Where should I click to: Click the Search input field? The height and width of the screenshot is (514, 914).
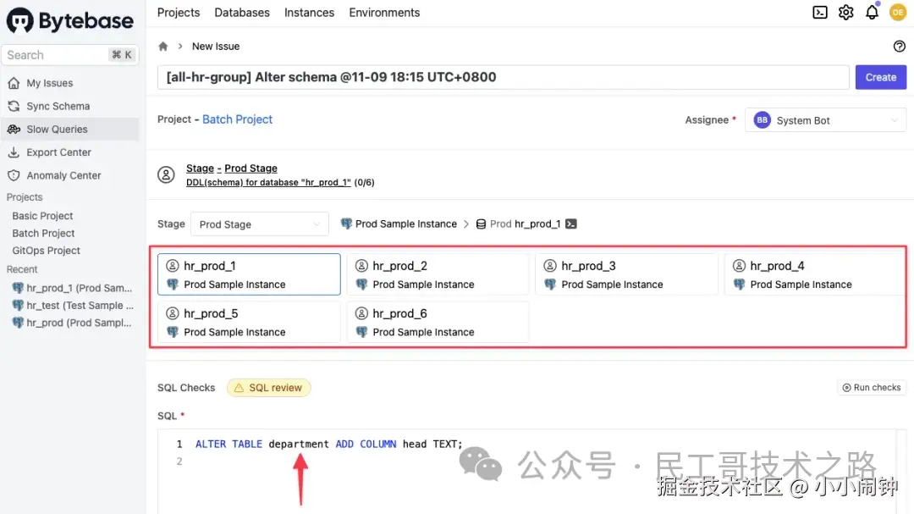70,55
